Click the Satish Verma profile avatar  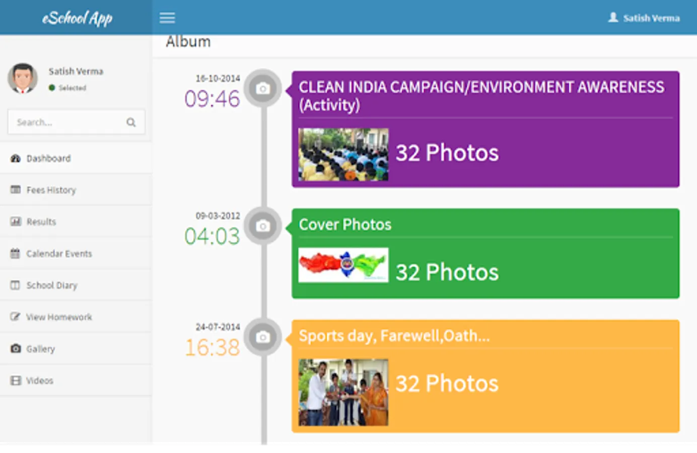22,78
